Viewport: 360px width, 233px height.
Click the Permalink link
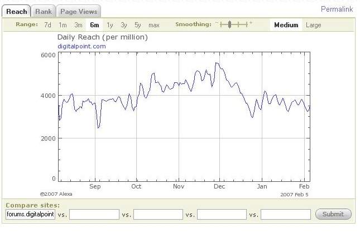point(337,9)
